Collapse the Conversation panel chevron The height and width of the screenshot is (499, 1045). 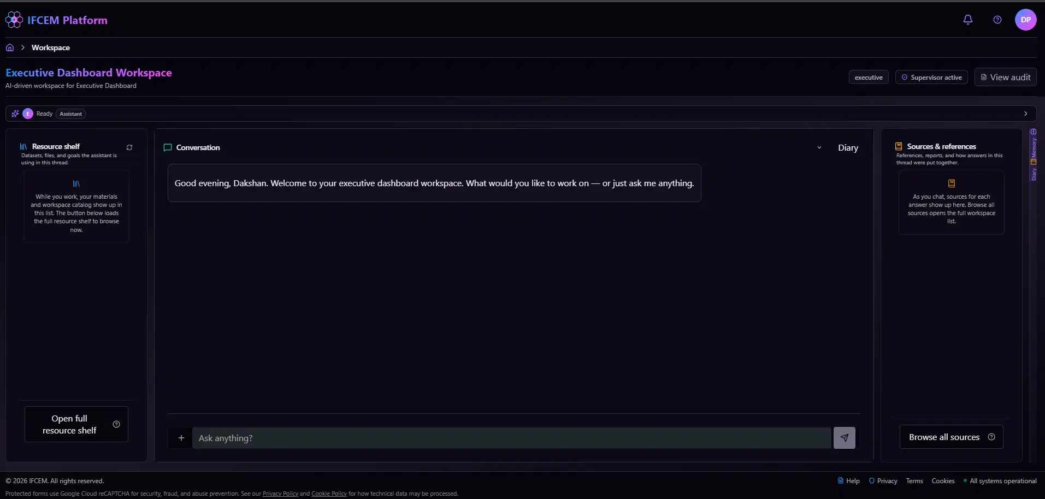819,147
